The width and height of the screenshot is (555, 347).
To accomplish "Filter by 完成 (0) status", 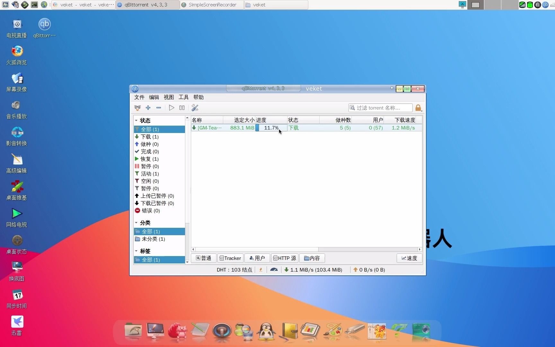I will pos(159,151).
